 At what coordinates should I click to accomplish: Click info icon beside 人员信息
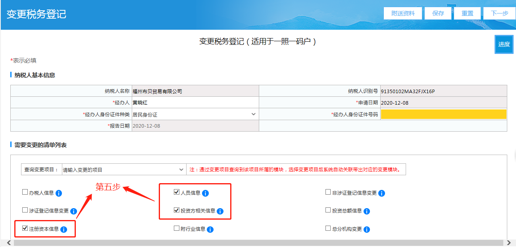click(205, 193)
